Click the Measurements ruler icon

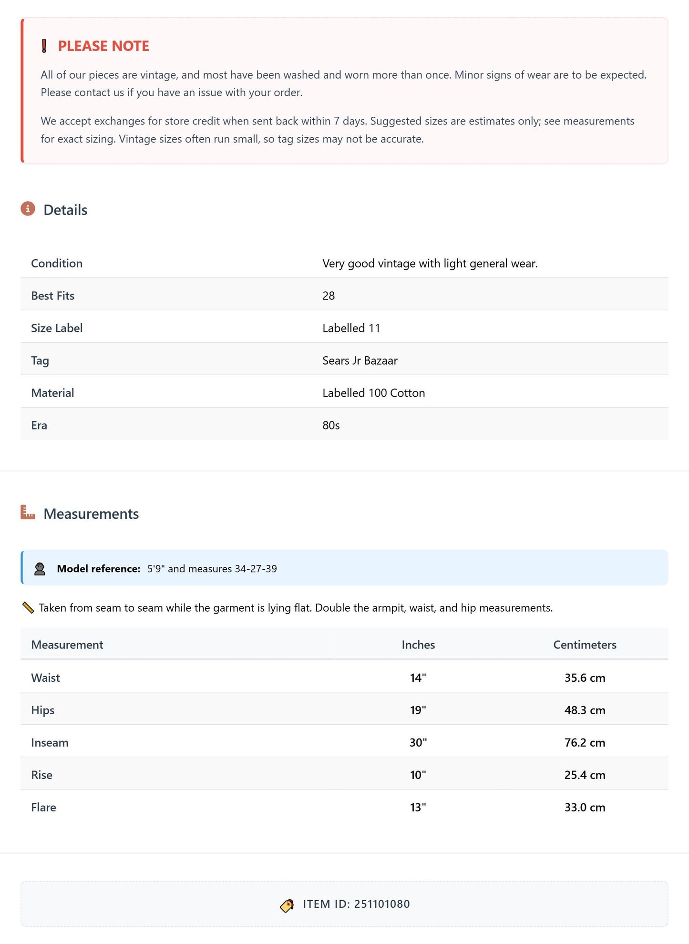pos(28,513)
